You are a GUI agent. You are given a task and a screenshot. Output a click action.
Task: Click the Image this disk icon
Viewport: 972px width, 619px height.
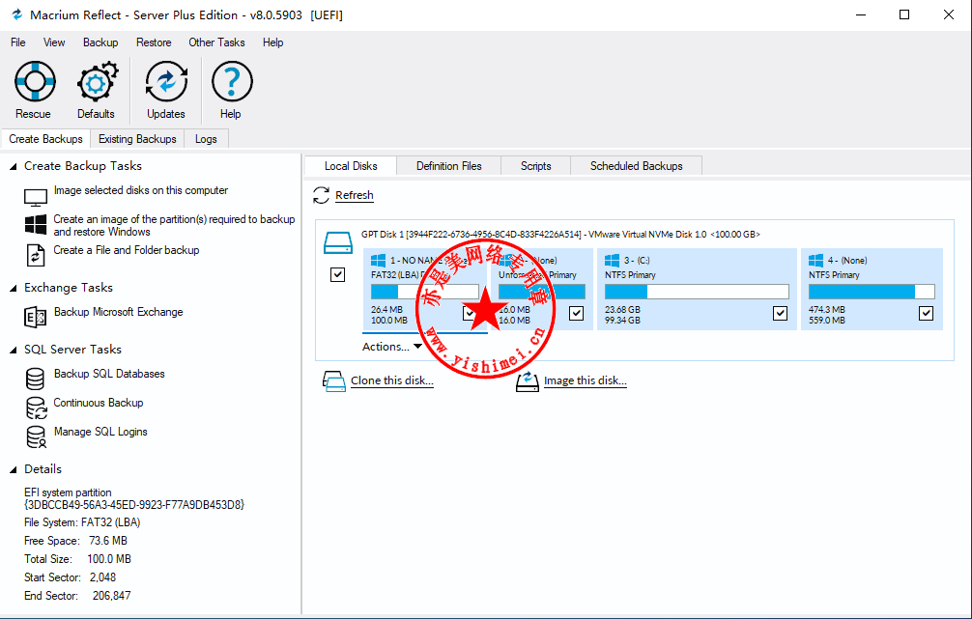tap(527, 381)
